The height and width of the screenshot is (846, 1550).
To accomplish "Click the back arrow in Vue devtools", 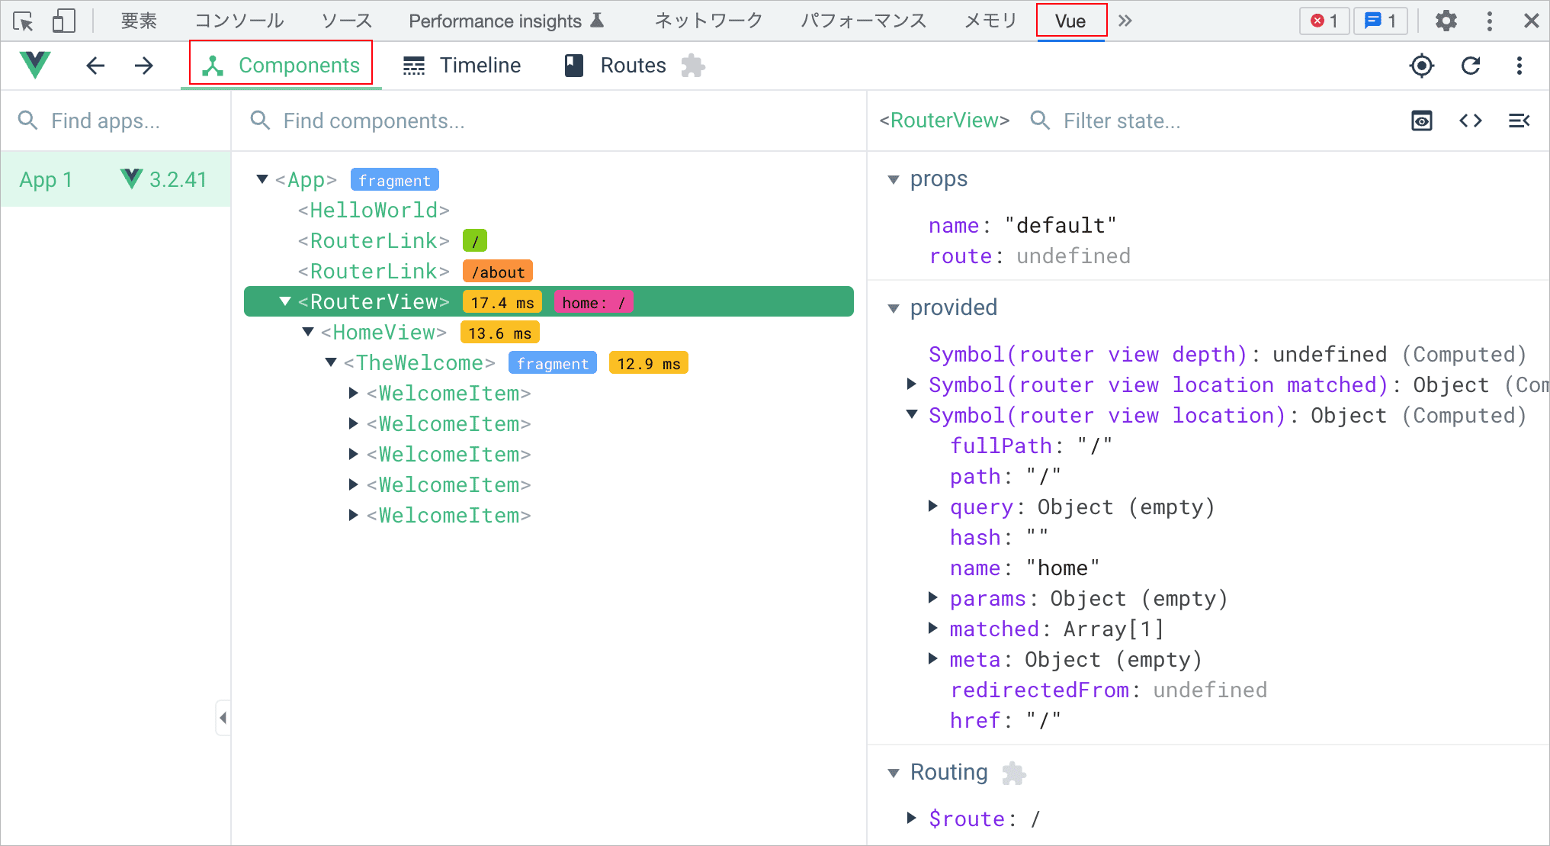I will (x=95, y=66).
